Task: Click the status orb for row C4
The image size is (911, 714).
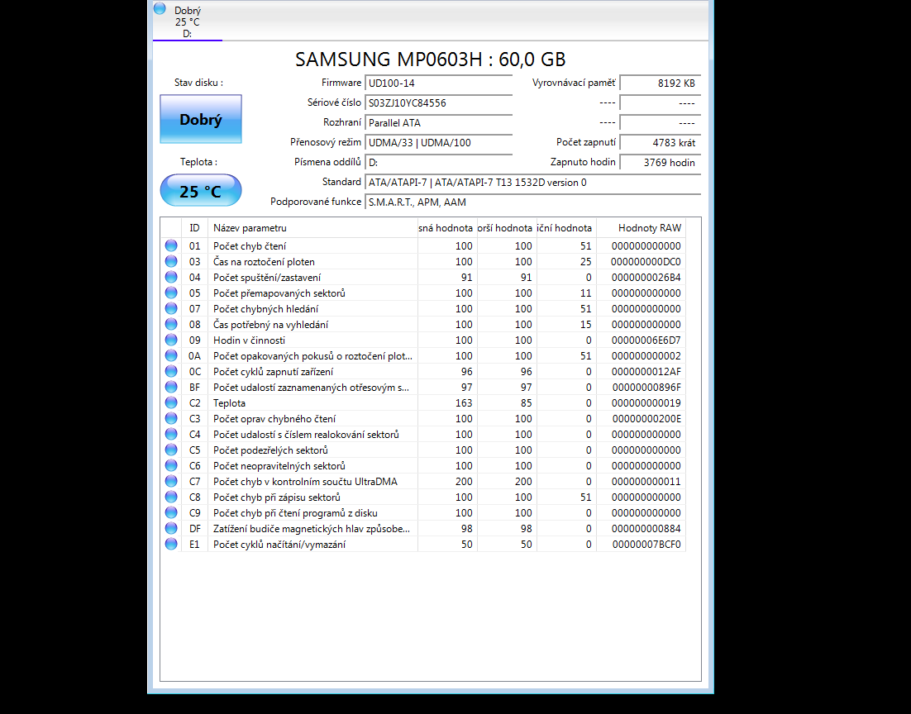Action: point(171,434)
